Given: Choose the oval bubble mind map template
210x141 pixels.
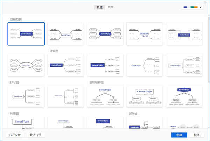Looking at the screenshot, I should coord(26,65).
